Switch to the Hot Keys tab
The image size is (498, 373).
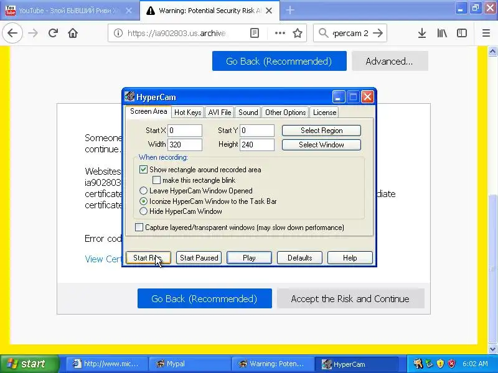point(188,113)
